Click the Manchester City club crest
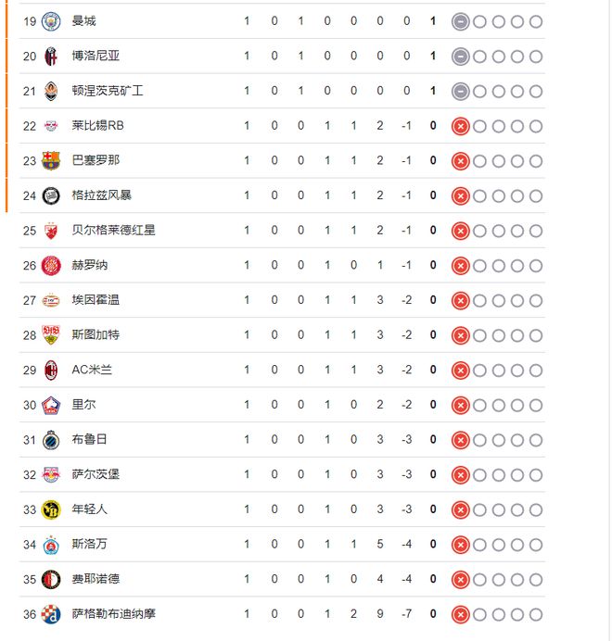This screenshot has width=612, height=641. (x=51, y=21)
